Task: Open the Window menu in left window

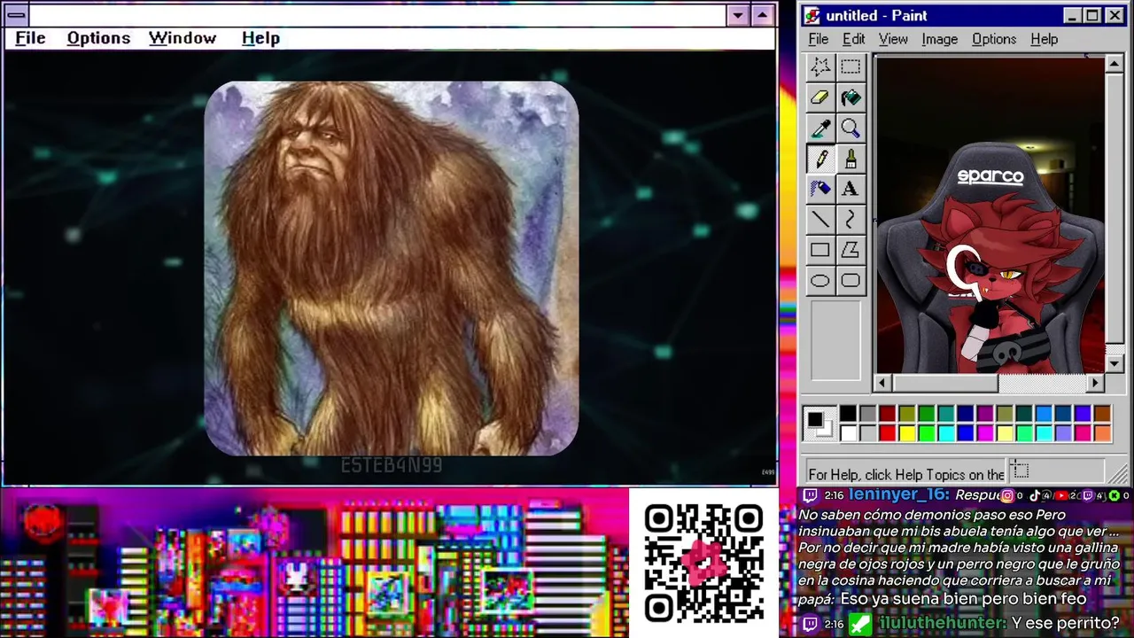Action: point(183,38)
